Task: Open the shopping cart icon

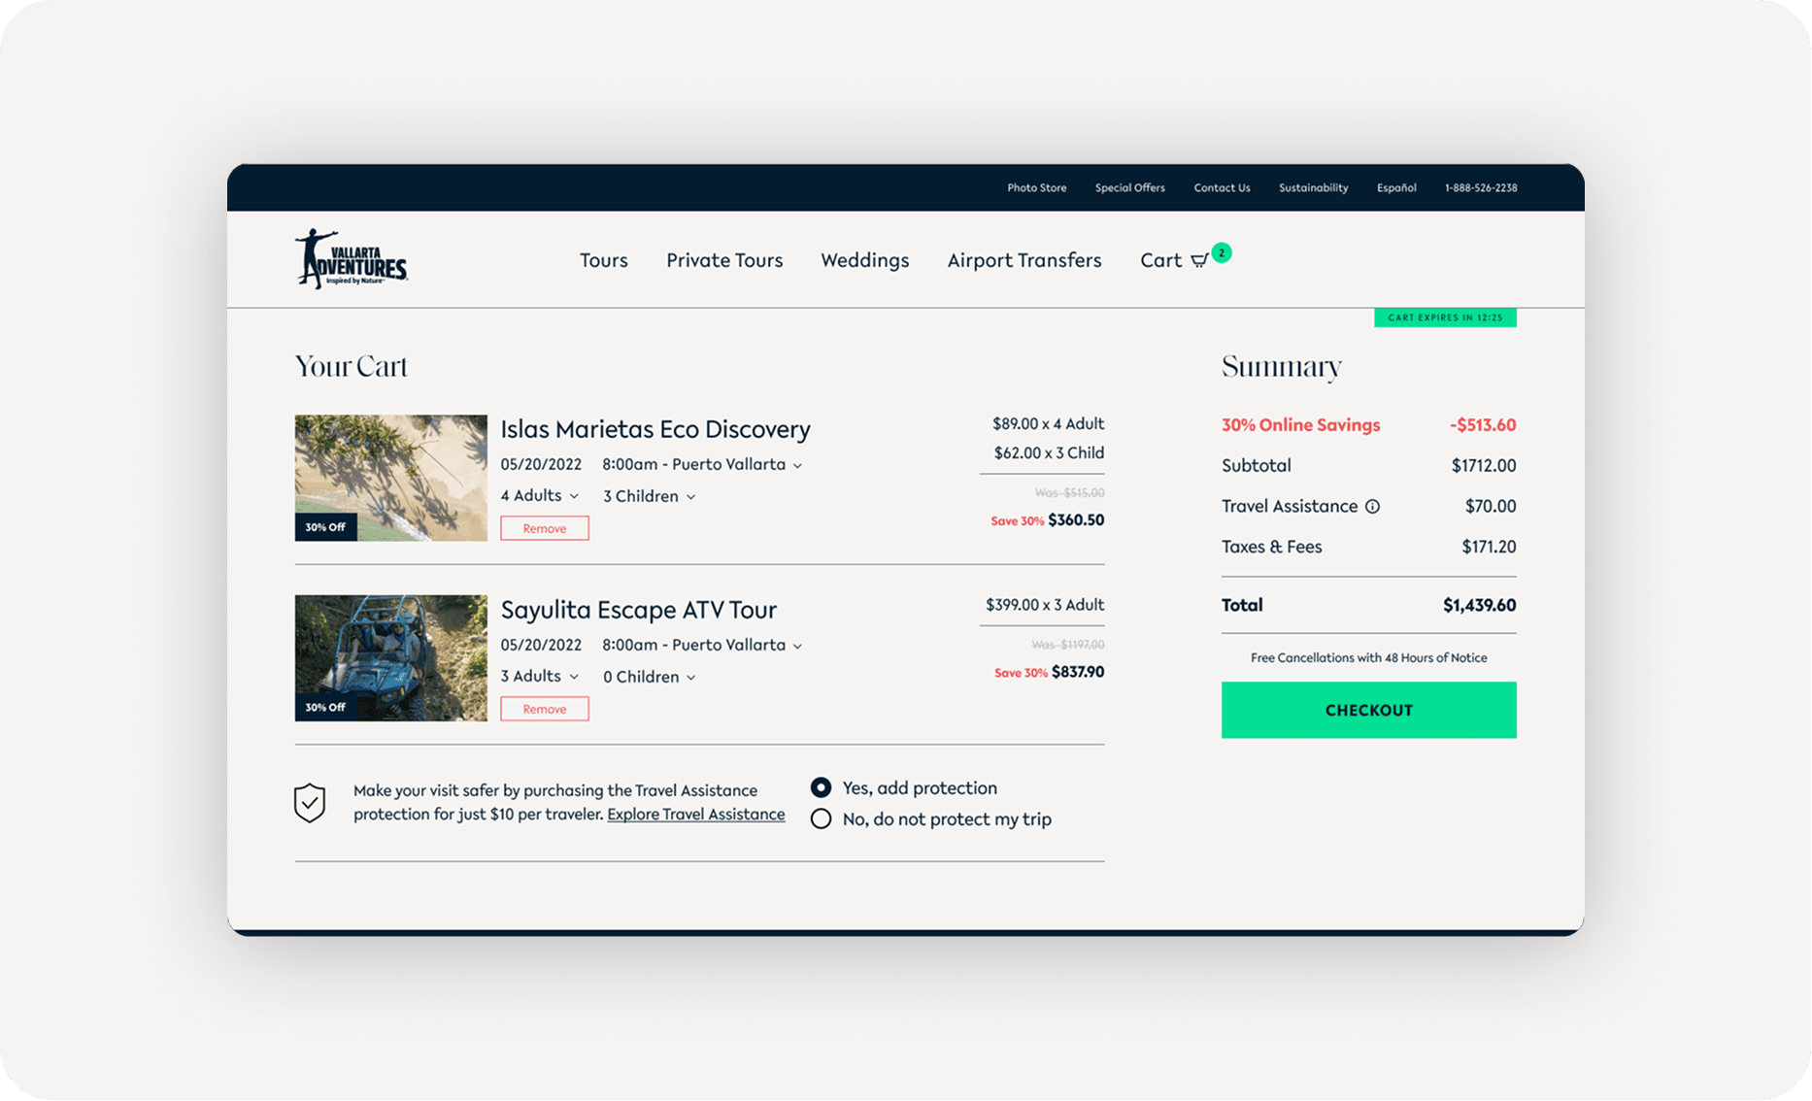Action: tap(1201, 260)
